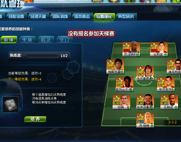Select the 前锋 forward position toggle

[x=9, y=40]
